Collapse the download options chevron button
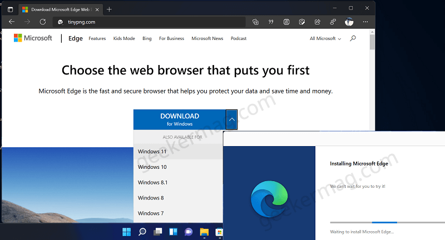The image size is (445, 240). pyautogui.click(x=232, y=119)
